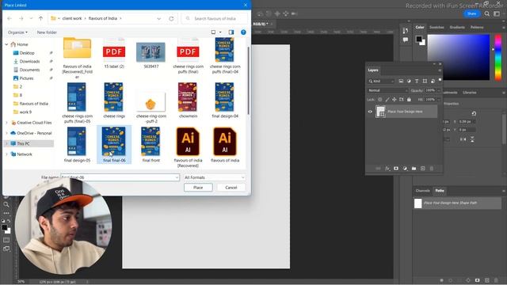Go up one folder level in dialog
Screen dimensions: 507x285
tap(40, 18)
